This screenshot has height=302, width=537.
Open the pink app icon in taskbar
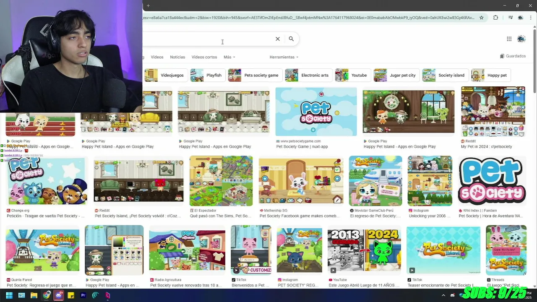(x=107, y=295)
